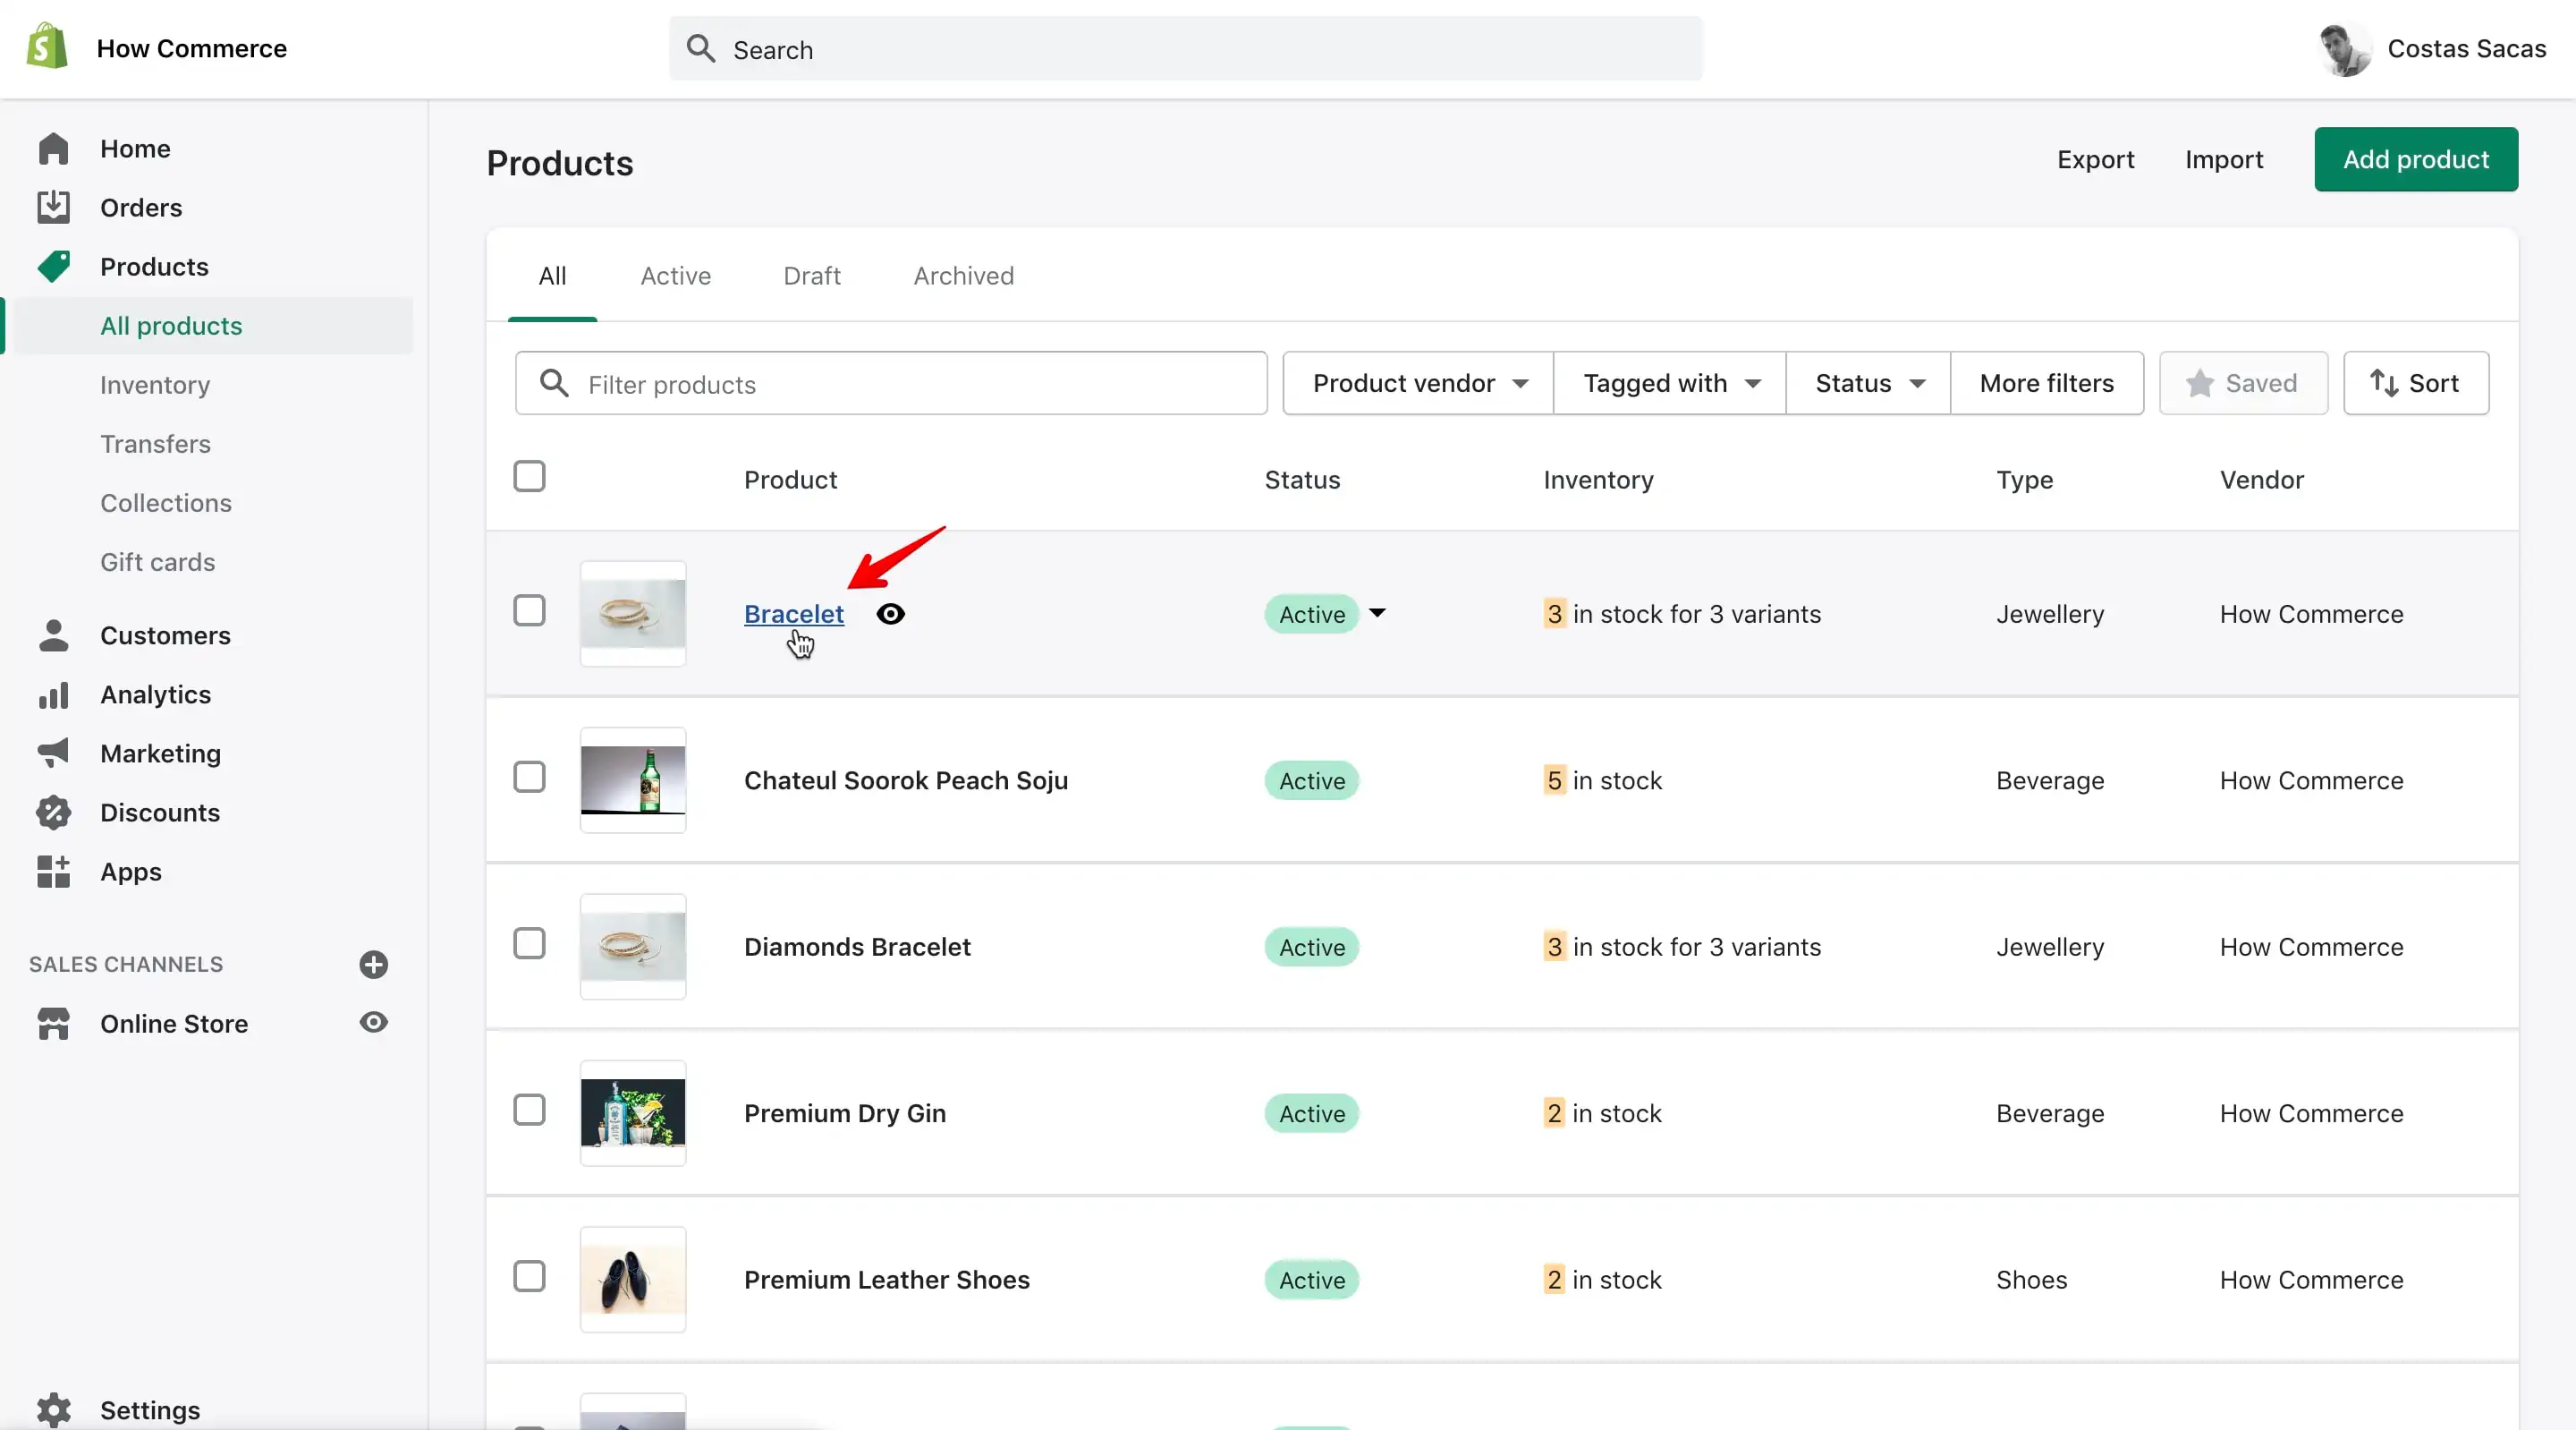Click the Saved button label
The width and height of the screenshot is (2576, 1430).
pyautogui.click(x=2261, y=383)
